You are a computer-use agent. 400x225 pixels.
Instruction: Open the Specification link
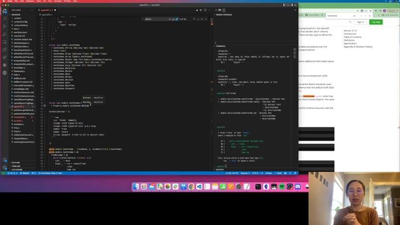350,43
